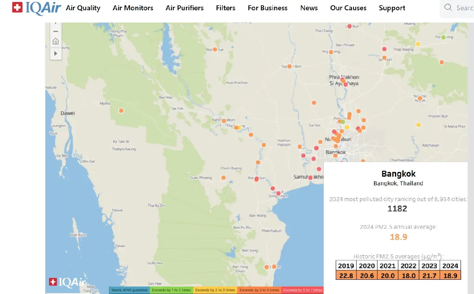This screenshot has width=474, height=294.
Task: Click the 'Exceeds by 2 to 3 times' legend swatch
Action: point(215,290)
